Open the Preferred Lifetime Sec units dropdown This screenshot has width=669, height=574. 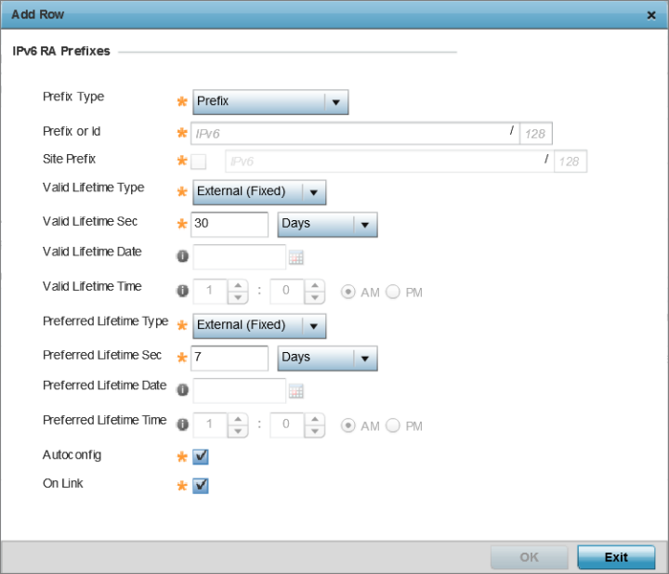[365, 358]
